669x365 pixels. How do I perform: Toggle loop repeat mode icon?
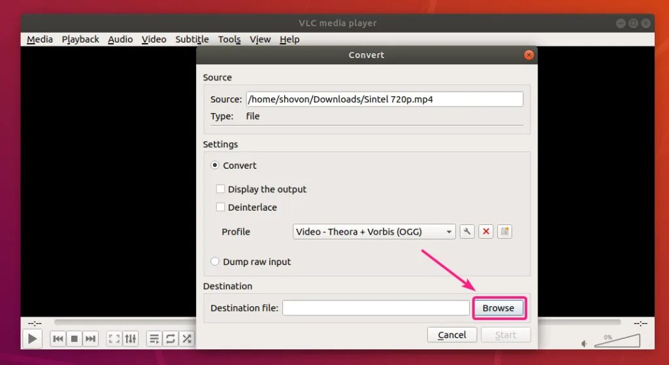pos(171,339)
